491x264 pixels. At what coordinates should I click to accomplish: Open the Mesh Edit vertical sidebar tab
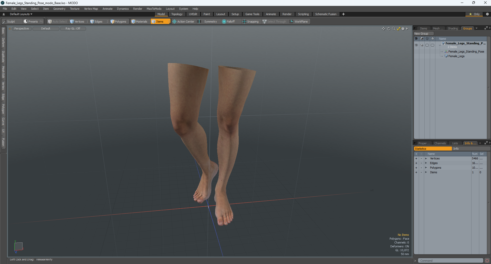click(x=3, y=72)
